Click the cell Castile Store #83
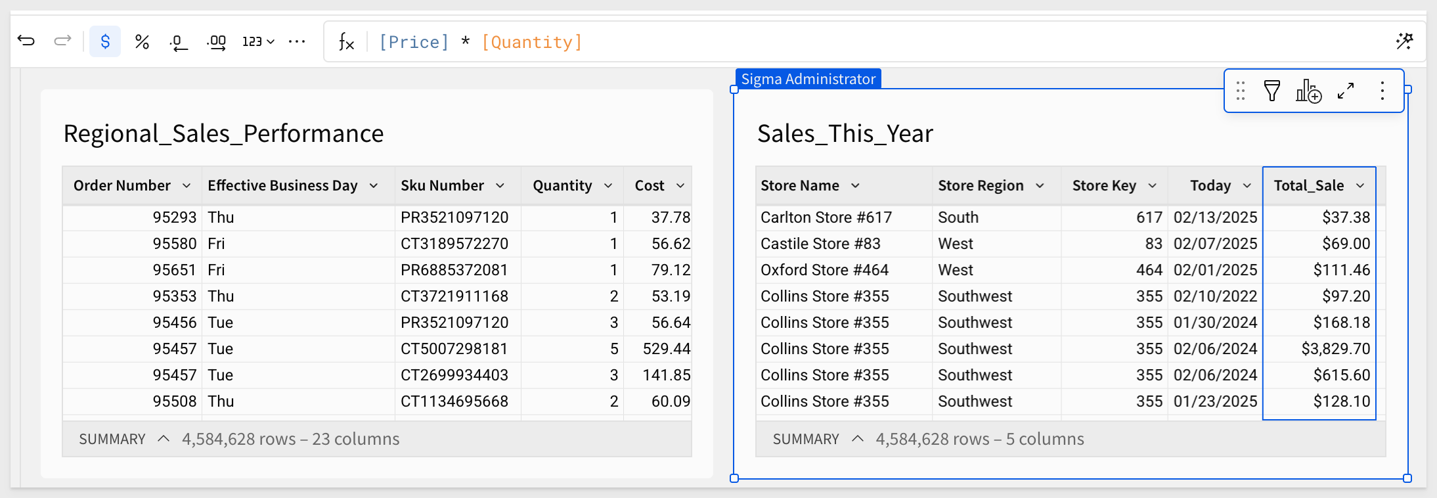The height and width of the screenshot is (498, 1437). (844, 244)
